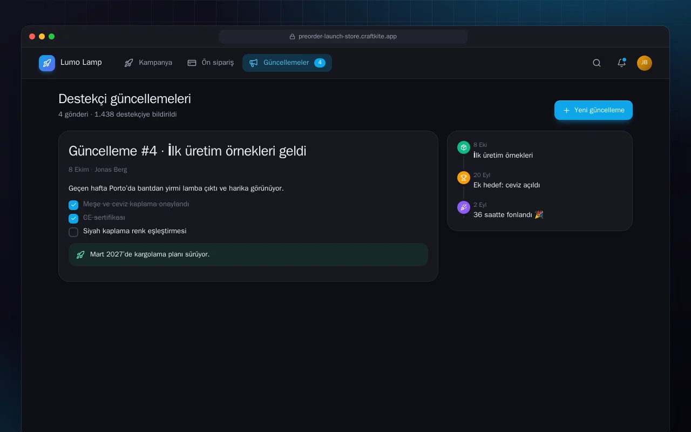Open the notifications bell icon

621,63
